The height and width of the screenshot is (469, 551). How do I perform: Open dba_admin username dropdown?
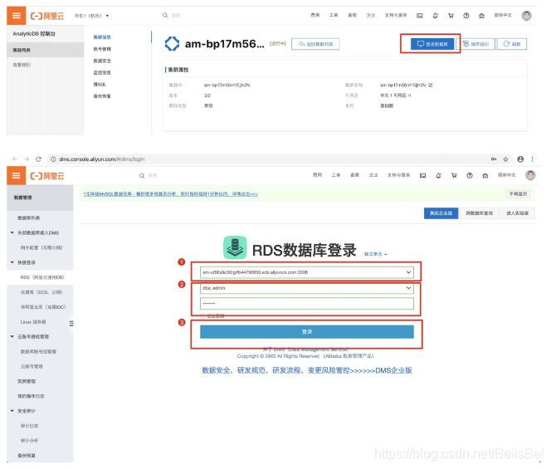307,288
